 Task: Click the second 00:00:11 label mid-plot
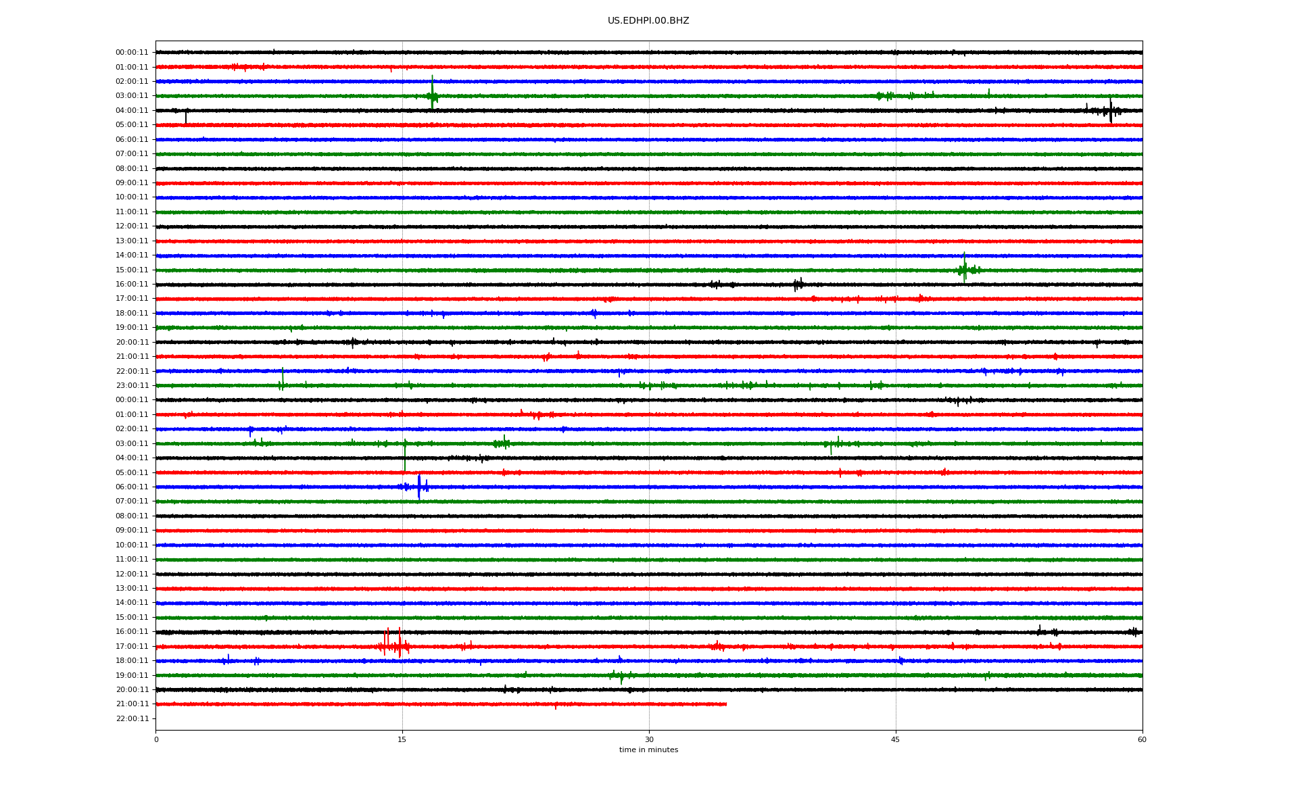[x=132, y=400]
